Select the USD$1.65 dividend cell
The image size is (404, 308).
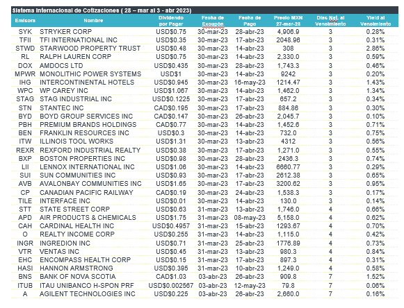pyautogui.click(x=171, y=184)
